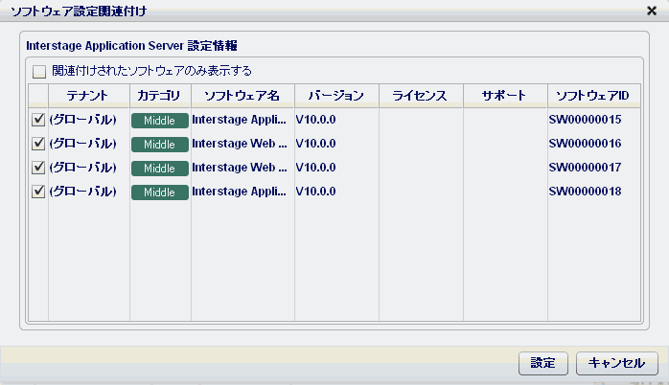Enable 関連付けされたソフトウェアのみ表示する checkbox
The image size is (669, 385).
coord(39,72)
